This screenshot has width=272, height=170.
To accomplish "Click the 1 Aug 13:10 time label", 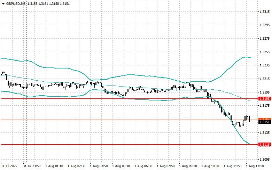I will (255, 166).
